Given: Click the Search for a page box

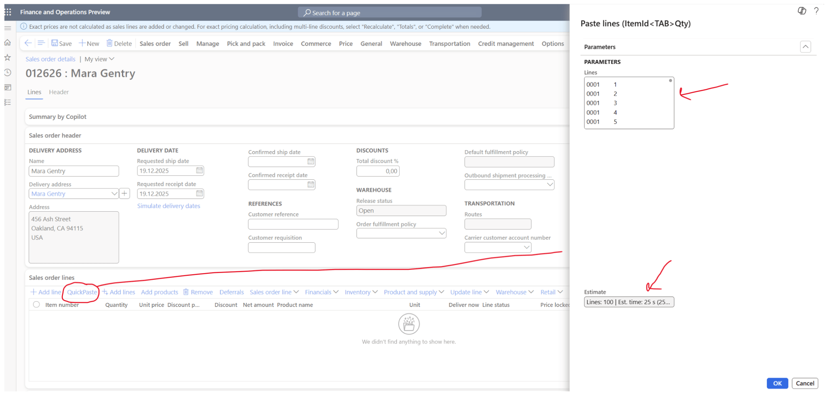Looking at the screenshot, I should pos(389,13).
